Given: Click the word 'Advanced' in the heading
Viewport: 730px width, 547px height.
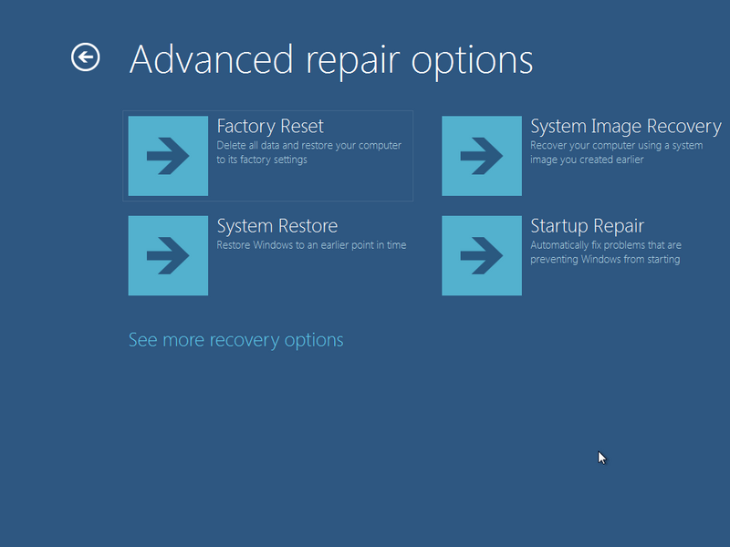Looking at the screenshot, I should pyautogui.click(x=211, y=59).
